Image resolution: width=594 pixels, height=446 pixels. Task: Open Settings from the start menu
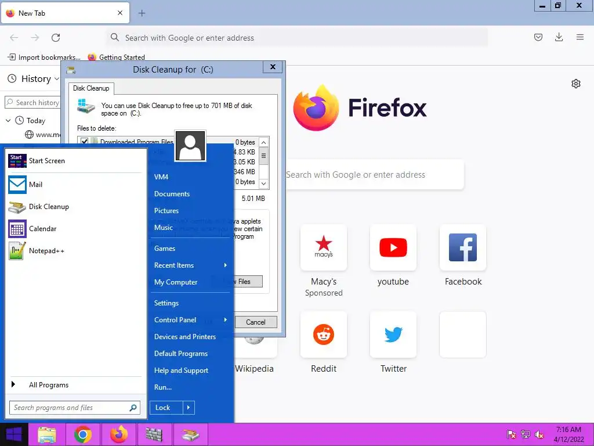coord(166,303)
